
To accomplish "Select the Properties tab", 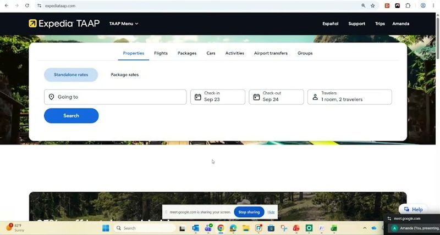I will click(x=134, y=53).
